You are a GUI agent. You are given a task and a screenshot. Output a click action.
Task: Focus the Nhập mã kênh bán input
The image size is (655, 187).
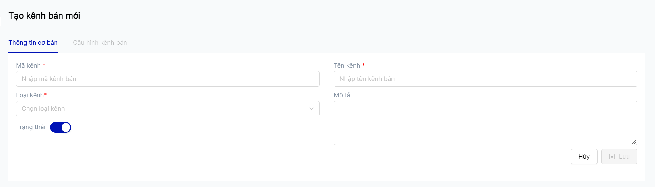pyautogui.click(x=168, y=79)
